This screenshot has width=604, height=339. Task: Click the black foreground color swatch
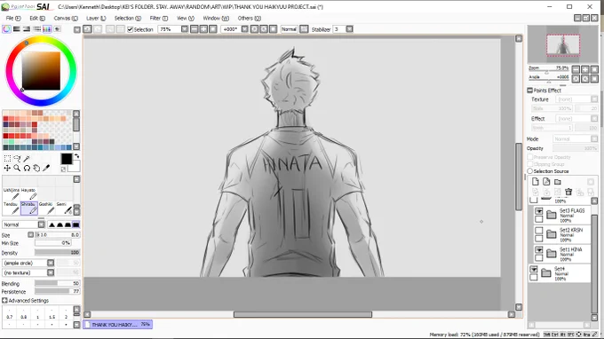coord(66,159)
